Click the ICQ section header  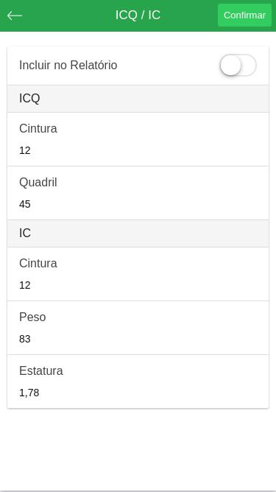click(x=138, y=99)
